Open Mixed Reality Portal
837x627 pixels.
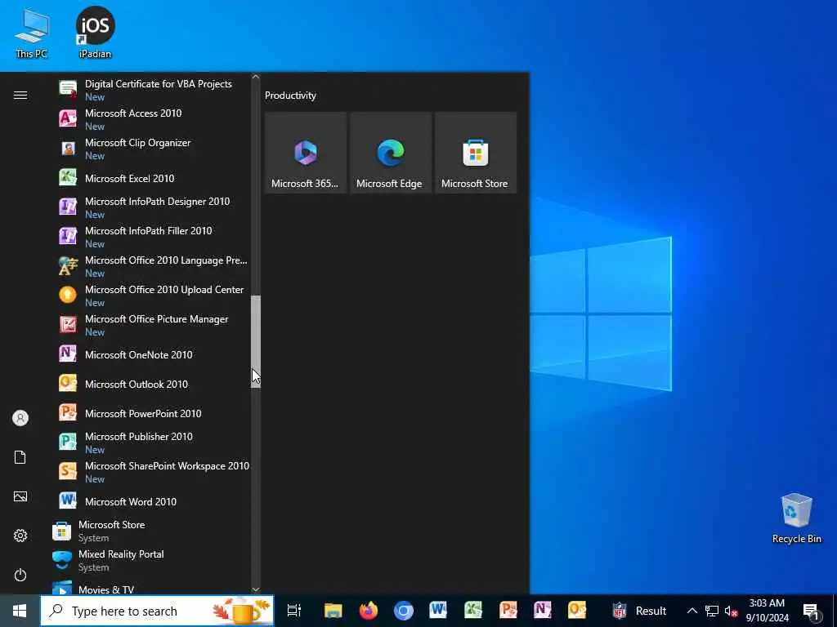click(x=150, y=560)
